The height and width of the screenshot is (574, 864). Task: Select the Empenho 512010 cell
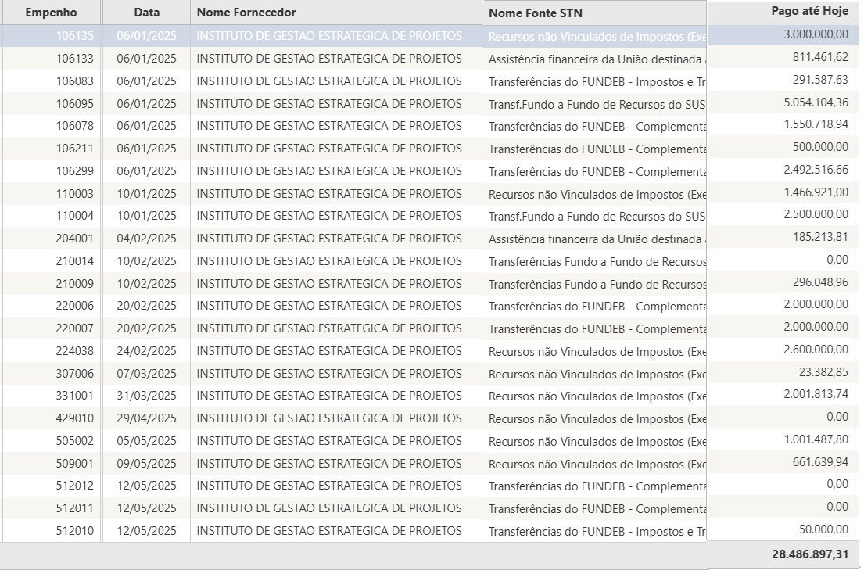(x=74, y=531)
